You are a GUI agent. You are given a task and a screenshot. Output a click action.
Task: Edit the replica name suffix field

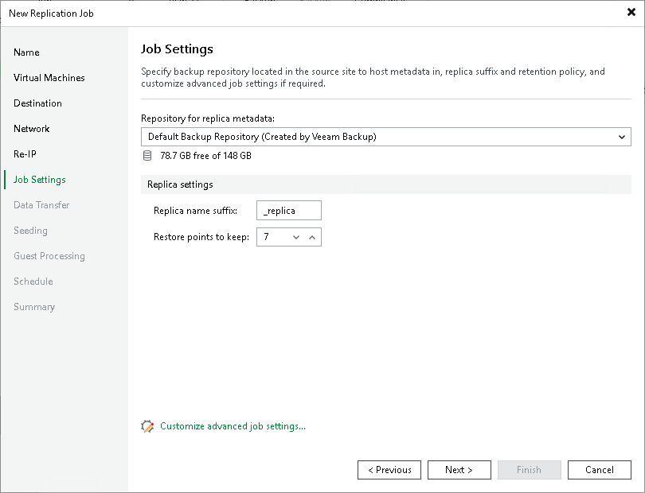coord(289,210)
